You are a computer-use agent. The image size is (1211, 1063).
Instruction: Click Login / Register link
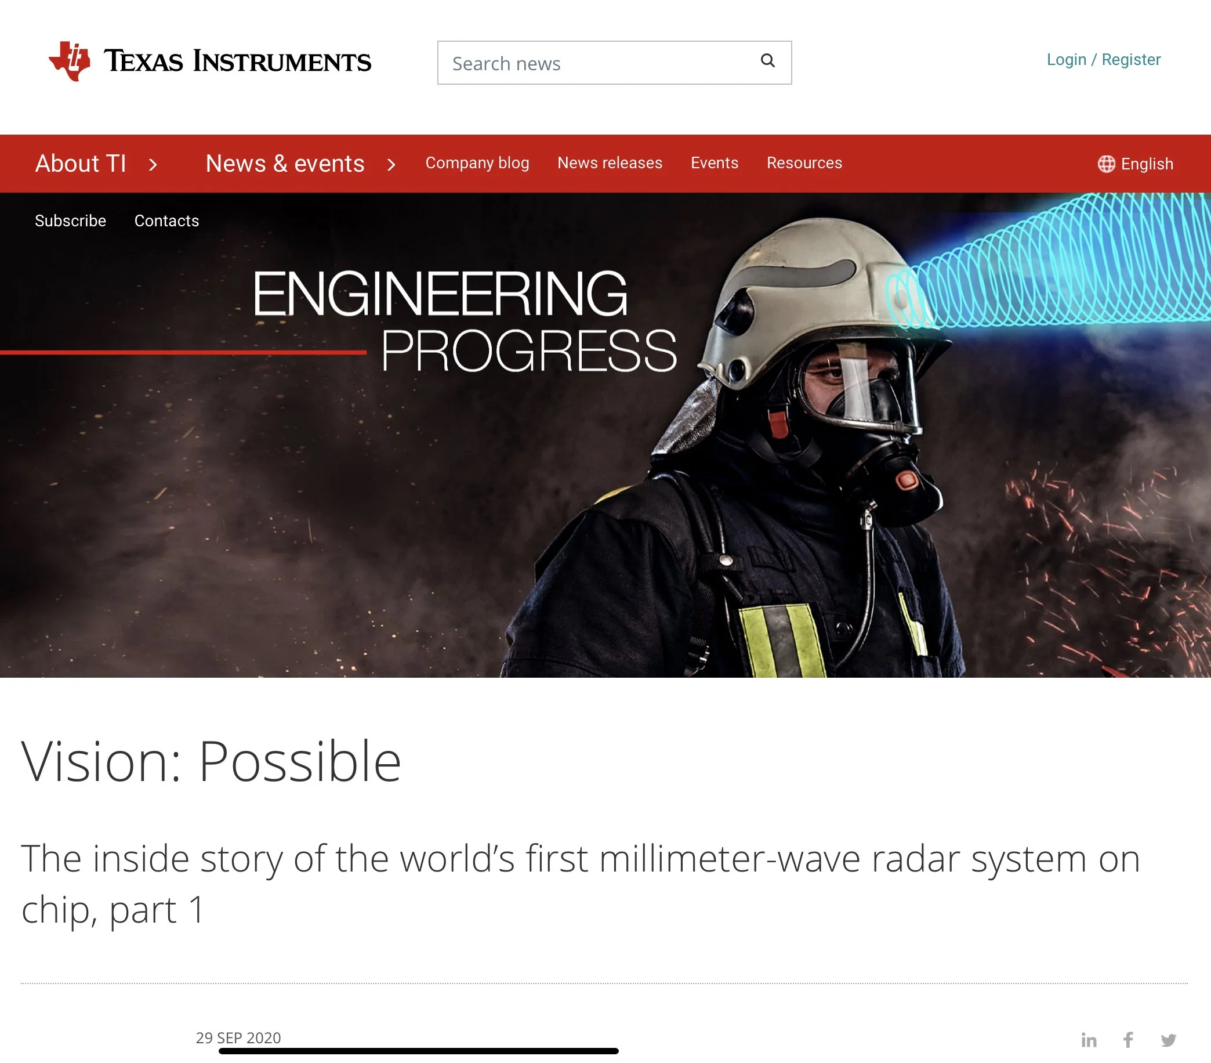(1103, 59)
